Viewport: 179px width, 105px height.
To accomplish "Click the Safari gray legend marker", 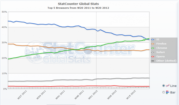I will point(153,52).
